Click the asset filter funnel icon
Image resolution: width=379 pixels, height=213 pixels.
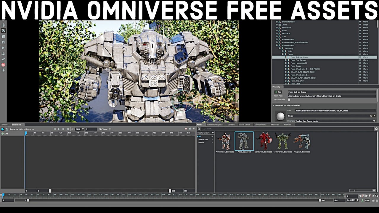click(199, 129)
